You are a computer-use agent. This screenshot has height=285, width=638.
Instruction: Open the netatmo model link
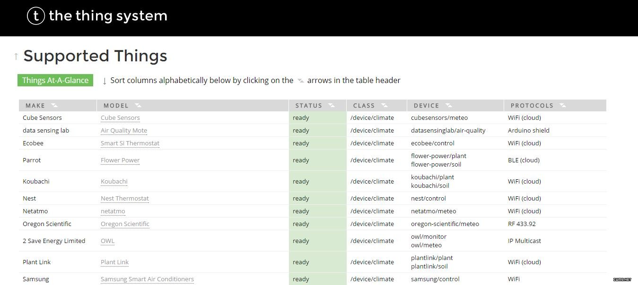(113, 211)
